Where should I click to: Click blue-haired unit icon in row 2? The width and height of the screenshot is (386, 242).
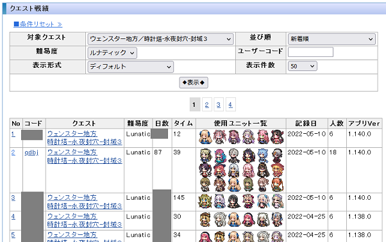(x=263, y=156)
